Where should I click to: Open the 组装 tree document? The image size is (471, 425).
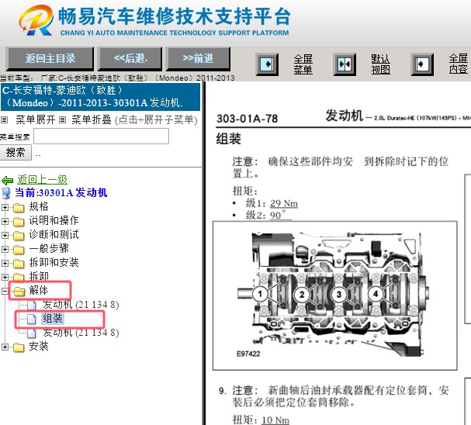pyautogui.click(x=53, y=319)
